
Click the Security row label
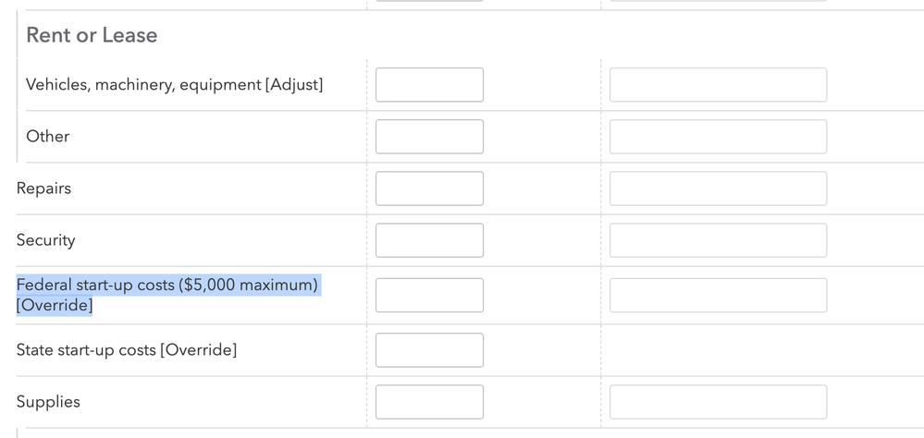[x=46, y=240]
